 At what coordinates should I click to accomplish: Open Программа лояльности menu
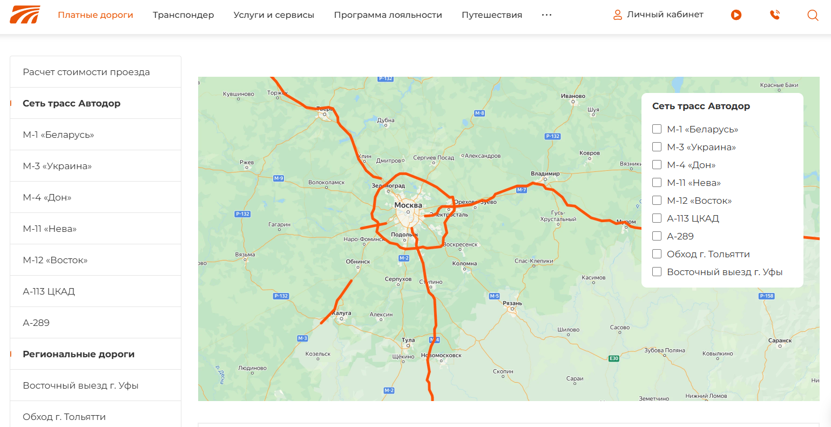388,15
